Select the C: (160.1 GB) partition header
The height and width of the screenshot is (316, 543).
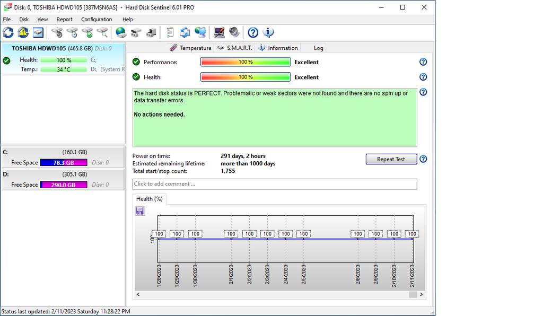(63, 152)
